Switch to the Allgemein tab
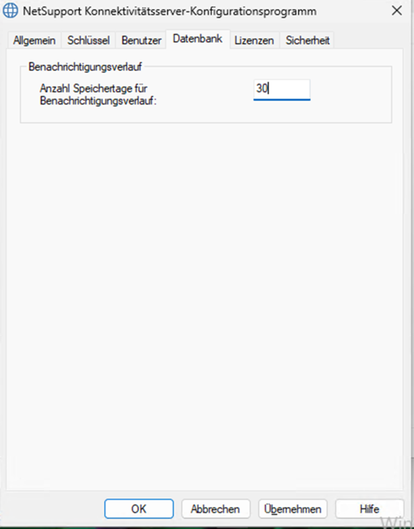 [x=34, y=40]
